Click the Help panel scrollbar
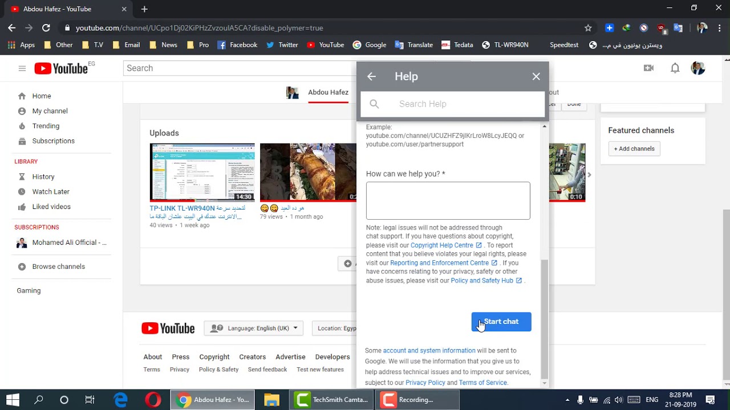 click(x=544, y=318)
